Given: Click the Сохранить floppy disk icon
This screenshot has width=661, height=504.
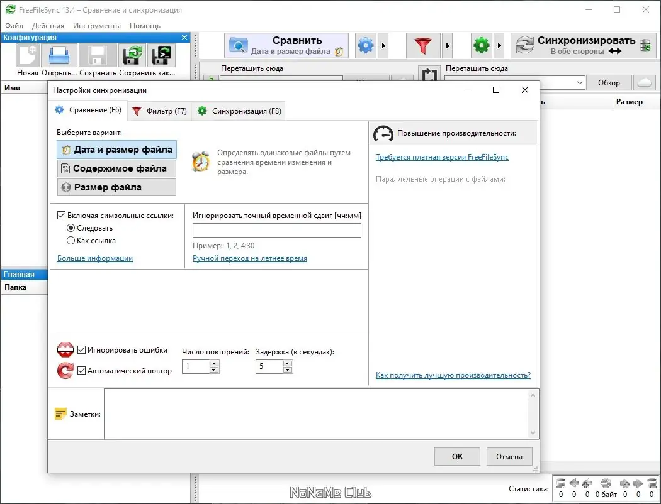Looking at the screenshot, I should coord(98,55).
